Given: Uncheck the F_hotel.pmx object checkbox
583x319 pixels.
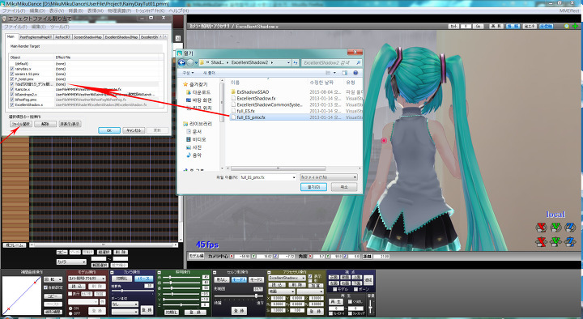Looking at the screenshot, I should [12, 79].
